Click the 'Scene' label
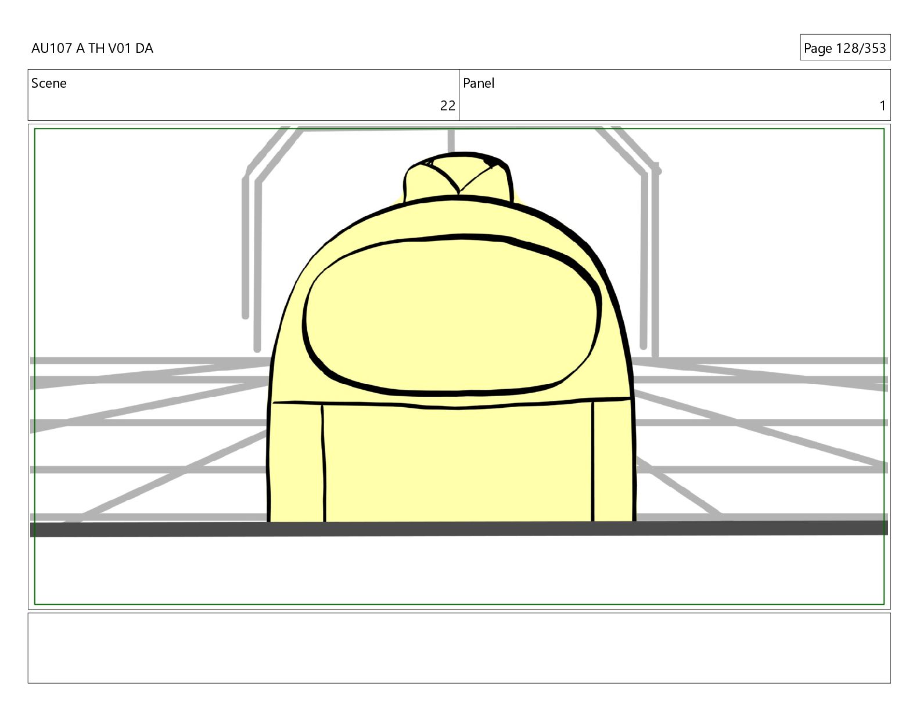 click(49, 83)
